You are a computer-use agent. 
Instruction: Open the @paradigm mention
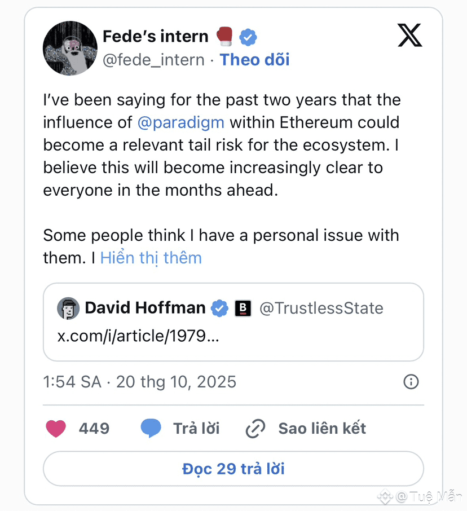(180, 122)
